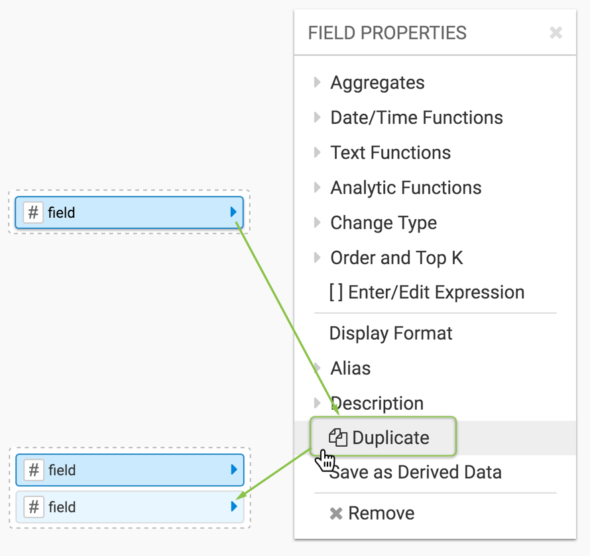Expand the Aggregates section
The image size is (590, 556).
click(377, 83)
